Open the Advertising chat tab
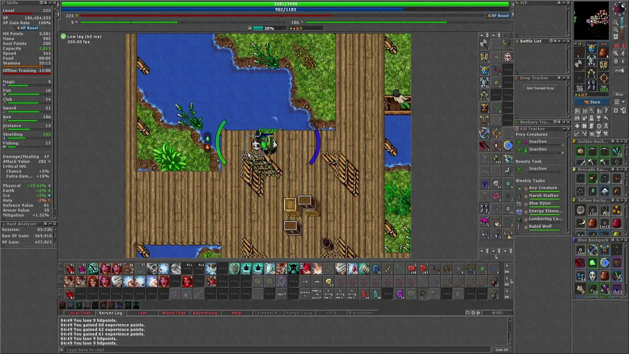 click(x=205, y=313)
